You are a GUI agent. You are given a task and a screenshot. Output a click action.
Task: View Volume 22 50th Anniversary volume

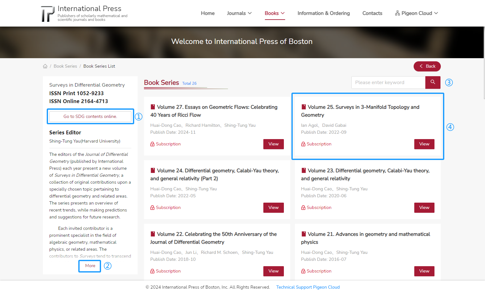(273, 271)
